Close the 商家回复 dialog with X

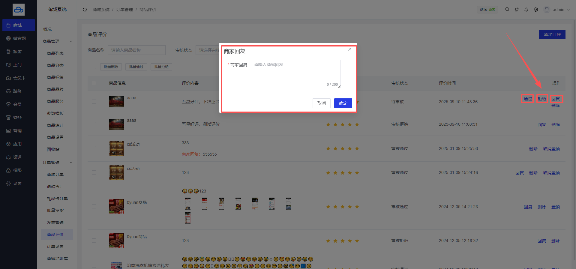pyautogui.click(x=349, y=49)
